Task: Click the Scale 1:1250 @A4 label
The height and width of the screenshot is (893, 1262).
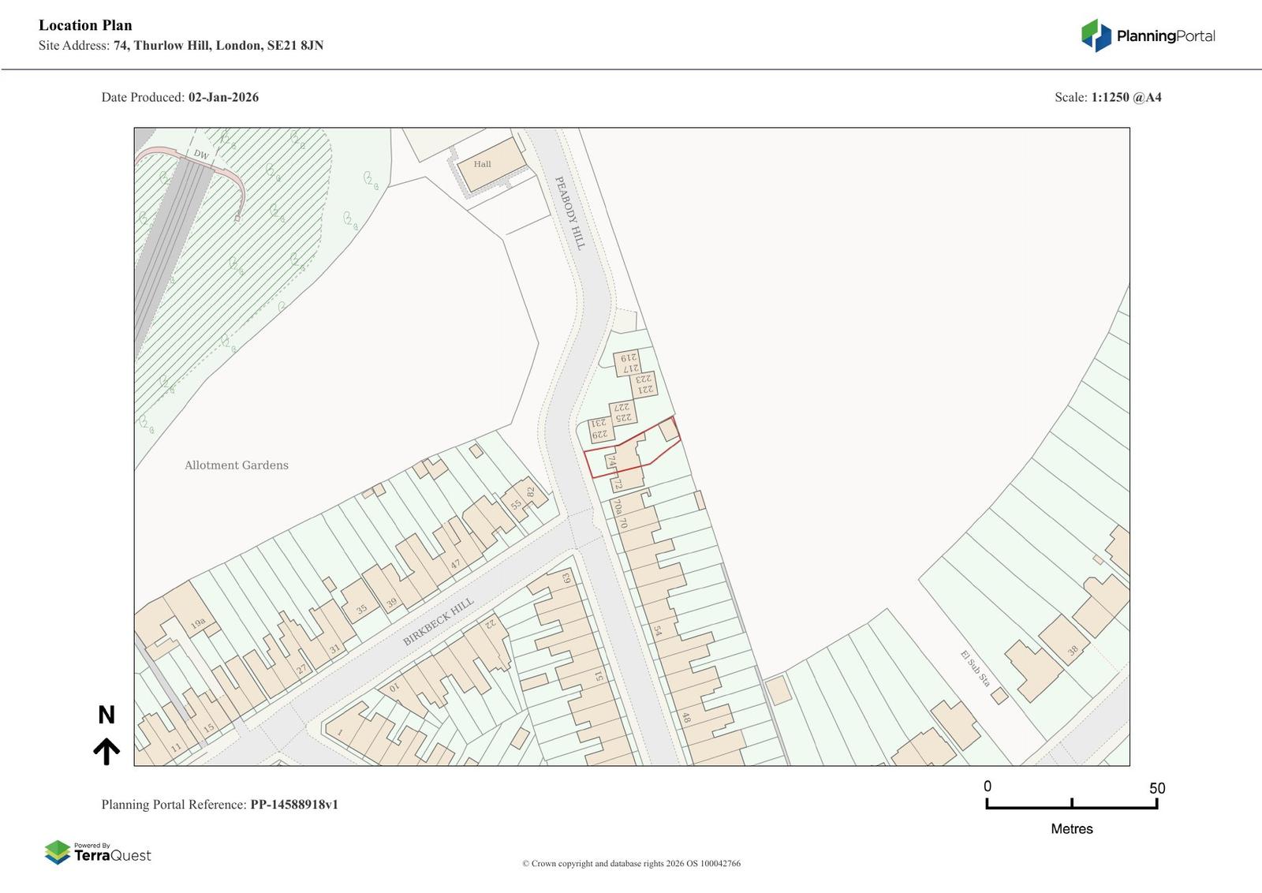Action: coord(1107,98)
